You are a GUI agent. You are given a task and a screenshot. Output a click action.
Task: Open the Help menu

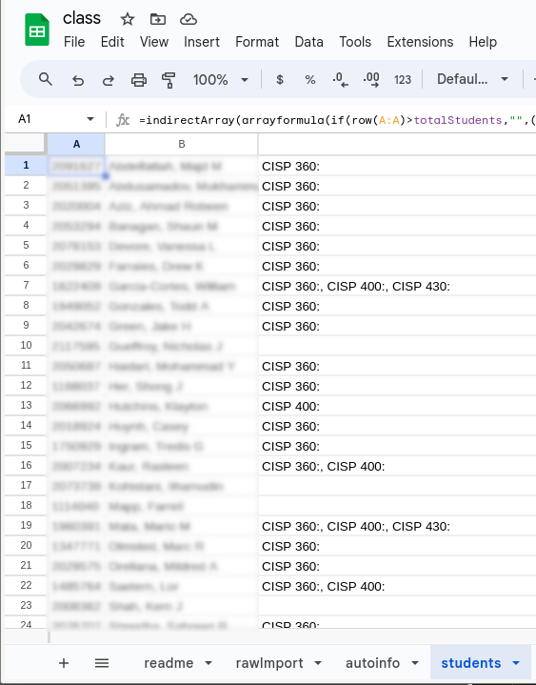(483, 42)
